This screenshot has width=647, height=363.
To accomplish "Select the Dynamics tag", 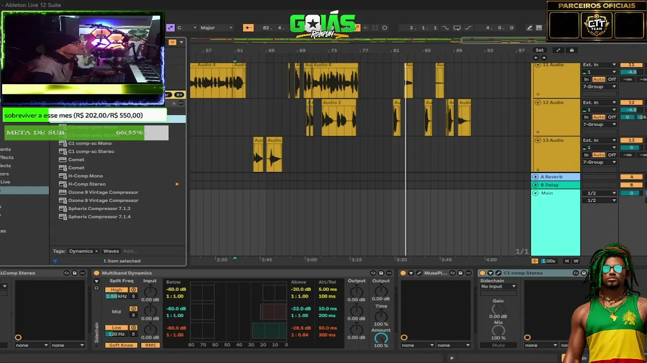I will click(81, 251).
